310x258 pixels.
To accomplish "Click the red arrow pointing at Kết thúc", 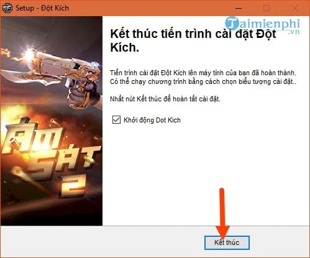I will (222, 213).
